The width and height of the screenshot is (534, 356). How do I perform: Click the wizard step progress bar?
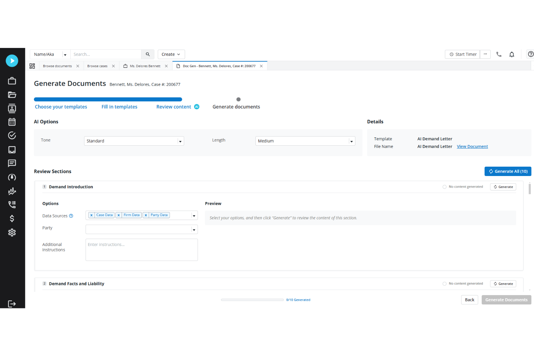(108, 99)
